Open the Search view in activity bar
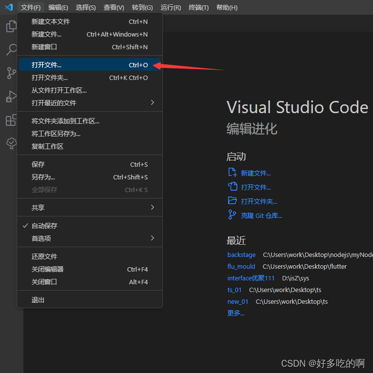373x373 pixels. [x=11, y=50]
